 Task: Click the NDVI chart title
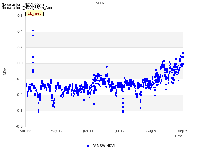pos(100,3)
